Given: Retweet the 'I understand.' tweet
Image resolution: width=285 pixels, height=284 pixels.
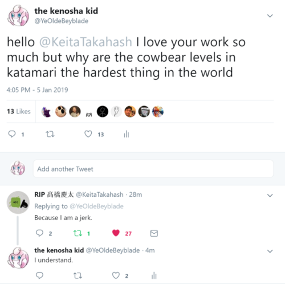Looking at the screenshot, I should point(78,275).
